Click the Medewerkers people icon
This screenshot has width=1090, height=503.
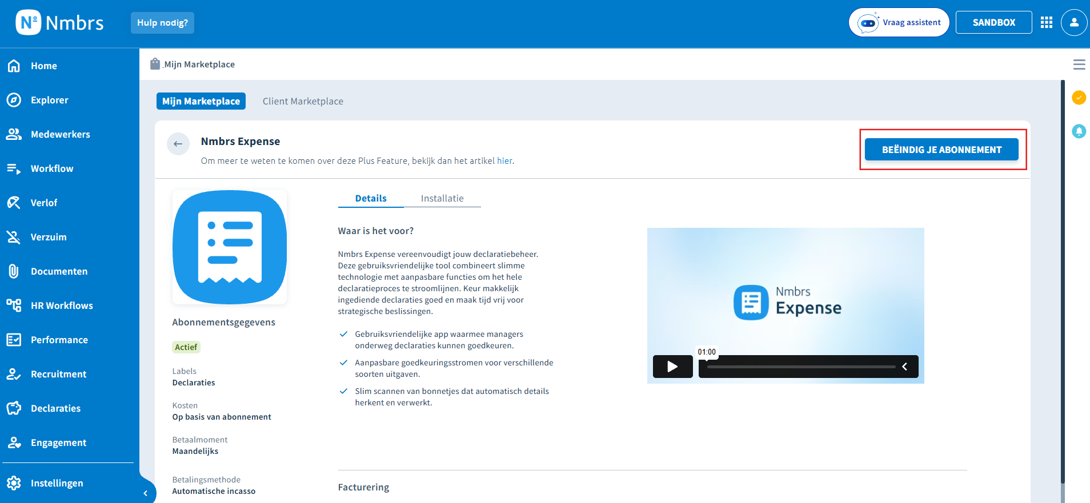tap(14, 134)
